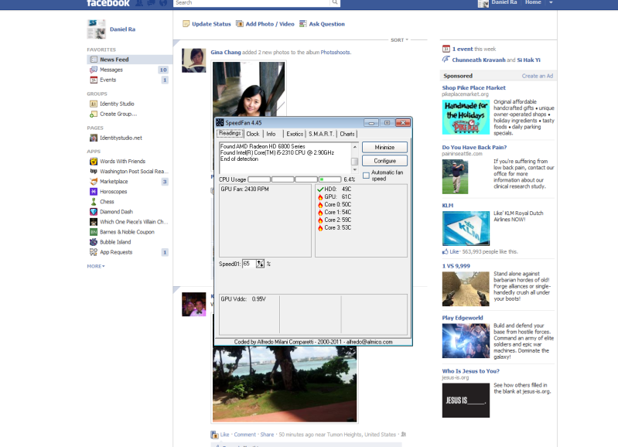Open the News Feed icon in Favorites
Image resolution: width=618 pixels, height=447 pixels.
pyautogui.click(x=94, y=60)
